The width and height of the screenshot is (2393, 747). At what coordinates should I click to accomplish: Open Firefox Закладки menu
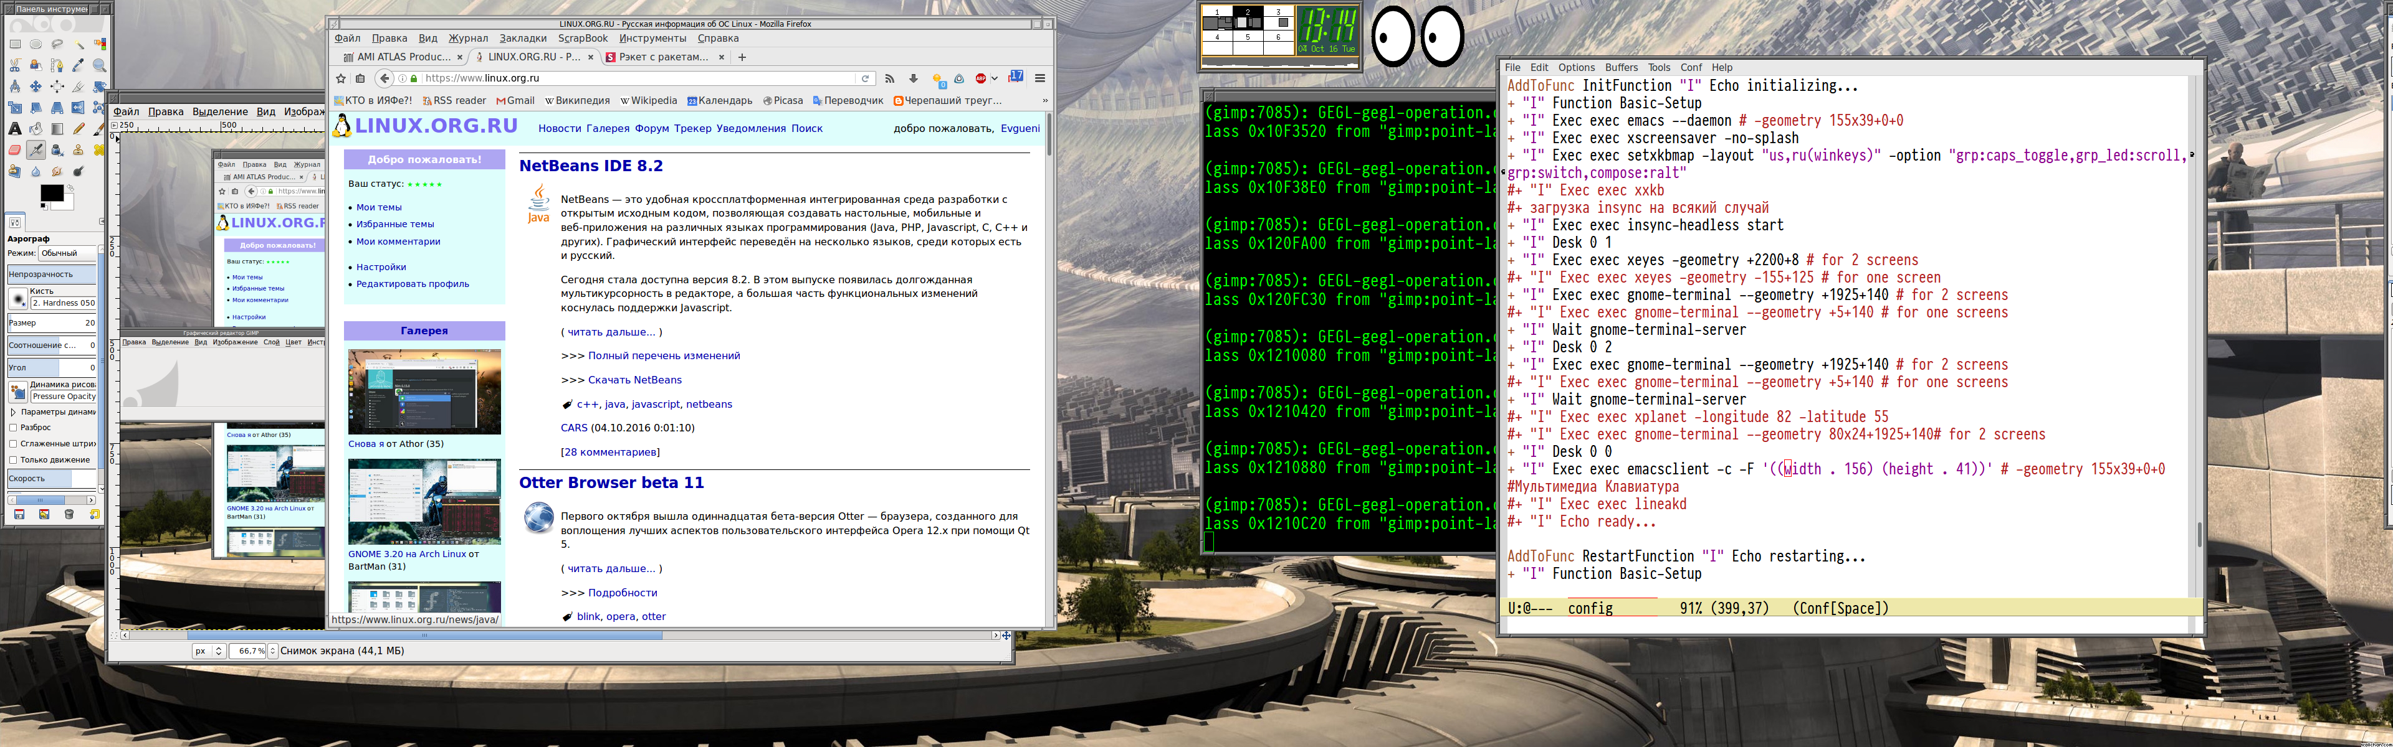(523, 39)
